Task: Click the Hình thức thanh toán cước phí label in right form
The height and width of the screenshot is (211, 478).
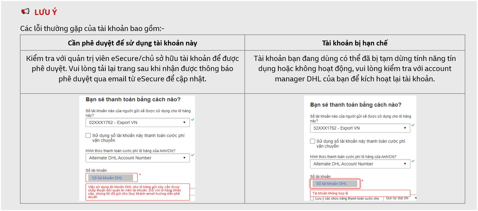Action: point(353,157)
